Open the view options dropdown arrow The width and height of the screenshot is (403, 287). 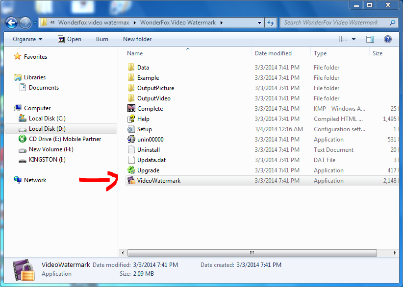(353, 39)
